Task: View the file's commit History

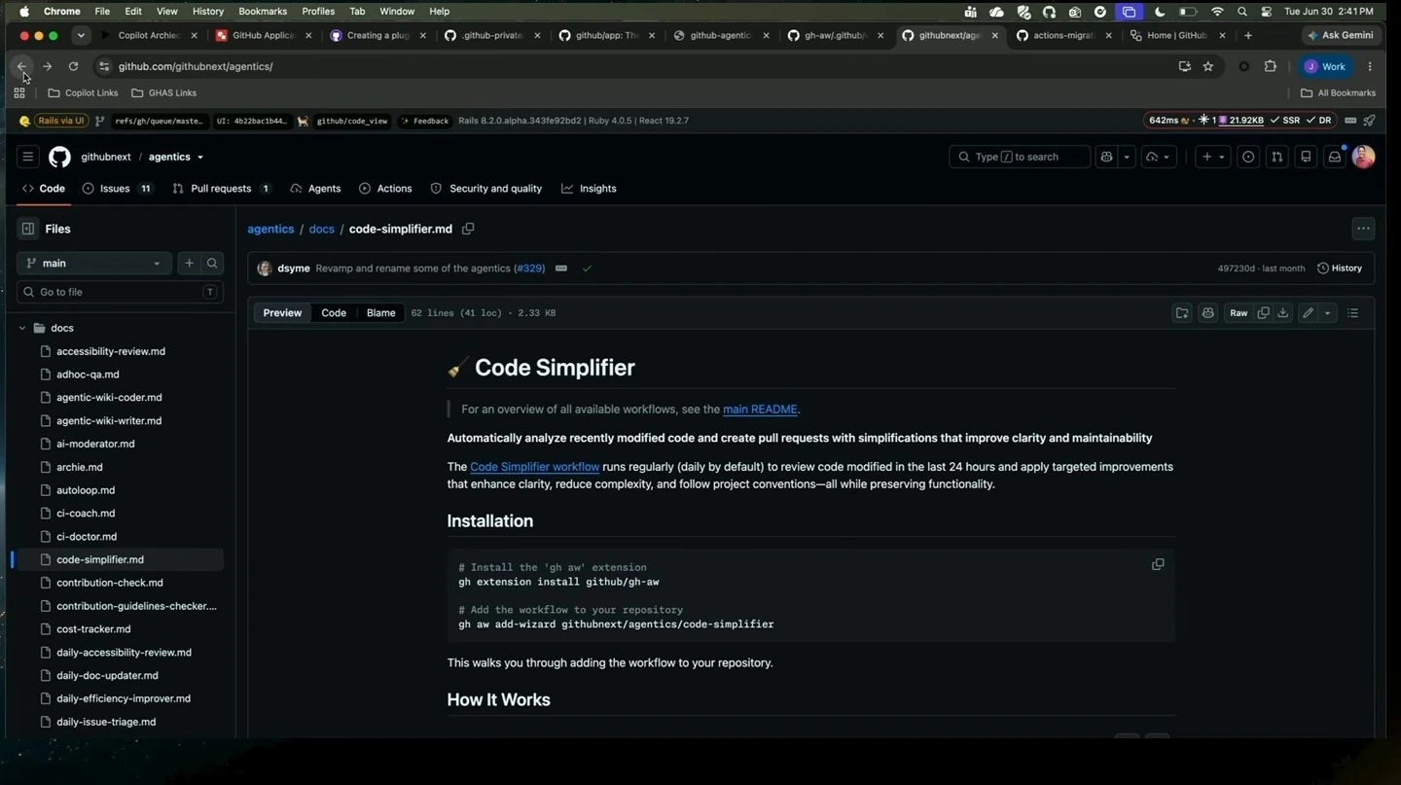Action: coord(1340,268)
